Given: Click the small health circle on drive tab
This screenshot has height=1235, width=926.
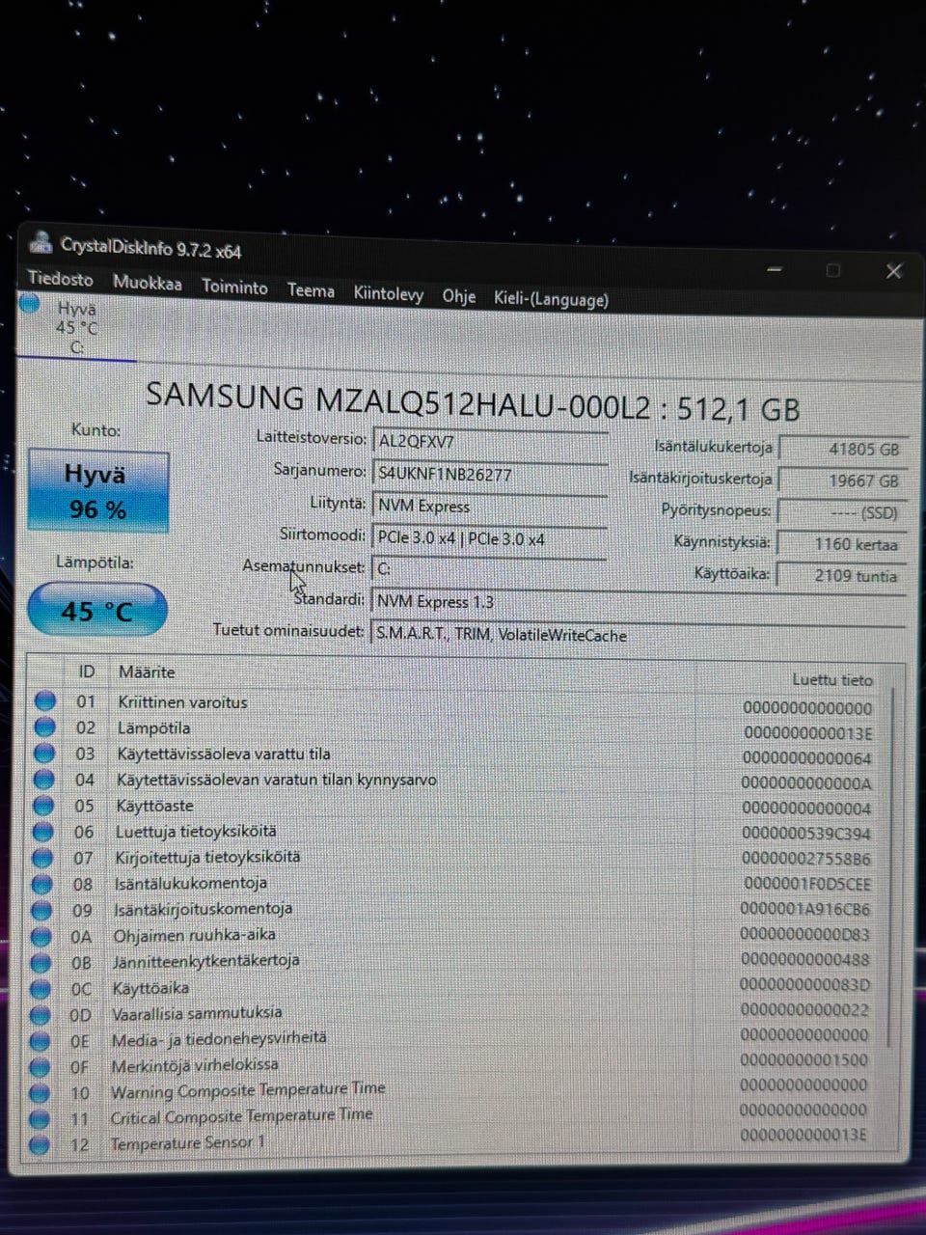Looking at the screenshot, I should pos(30,304).
